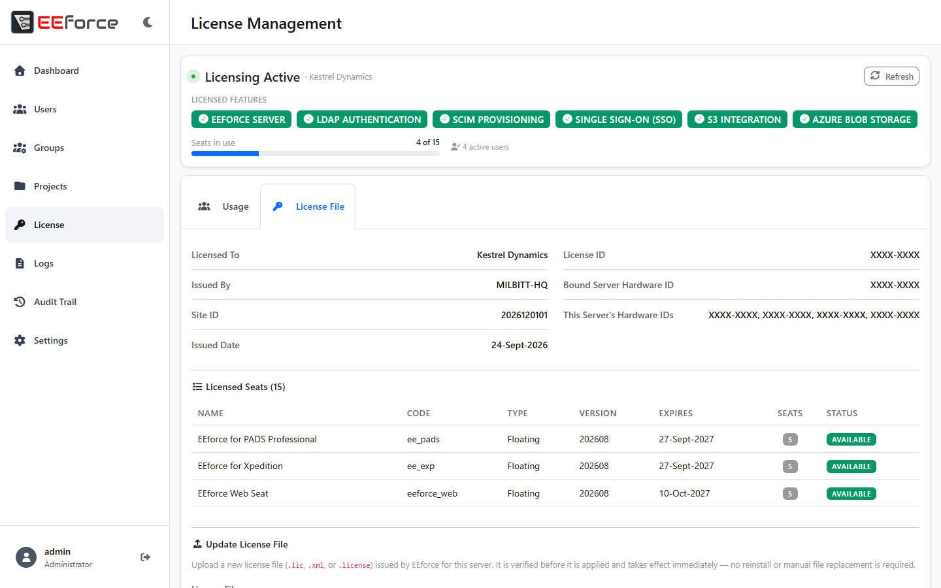941x588 pixels.
Task: Click checkmark icon on AZURE BLOB STORAGE badge
Action: (804, 119)
